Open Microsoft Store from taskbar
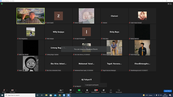Viewport: 173px width, 97px height. [x=51, y=95]
